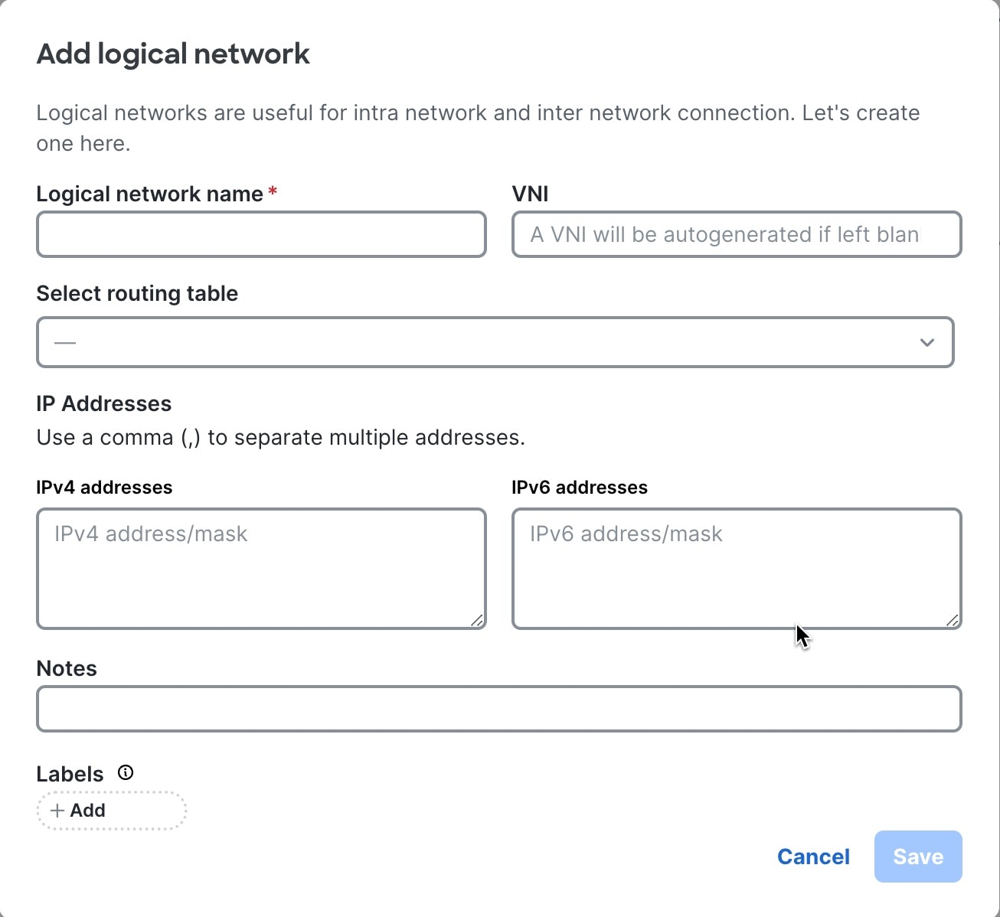Click the "Select routing table" label text
The image size is (1000, 917).
137,293
